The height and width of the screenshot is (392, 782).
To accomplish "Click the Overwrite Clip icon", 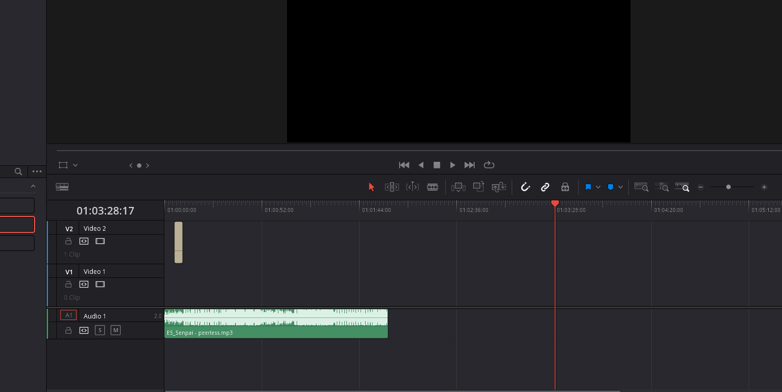I will click(x=478, y=187).
